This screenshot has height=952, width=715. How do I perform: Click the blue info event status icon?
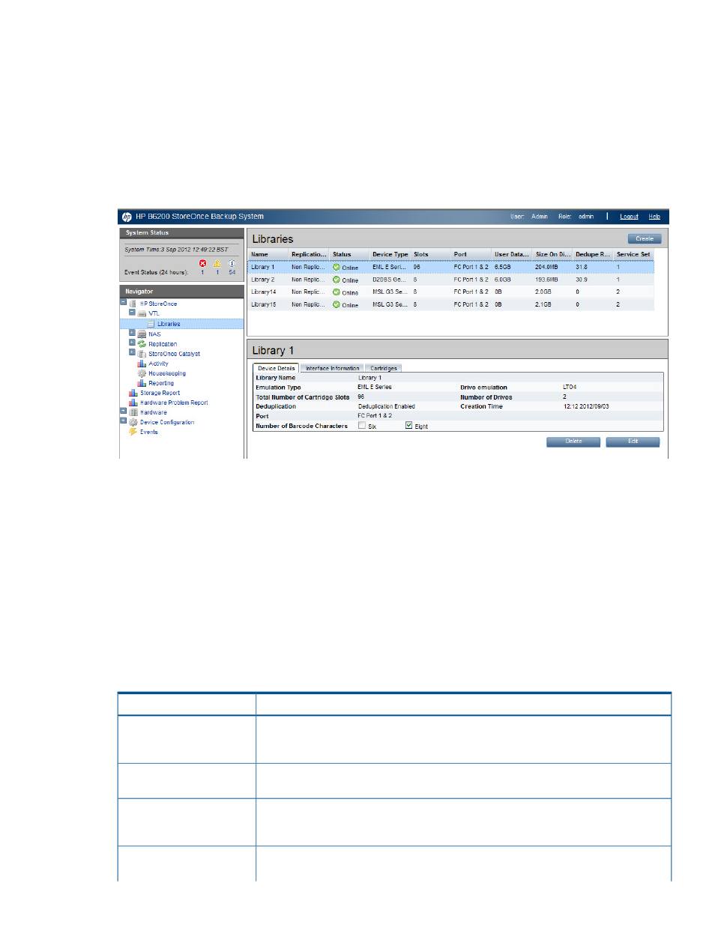click(232, 263)
